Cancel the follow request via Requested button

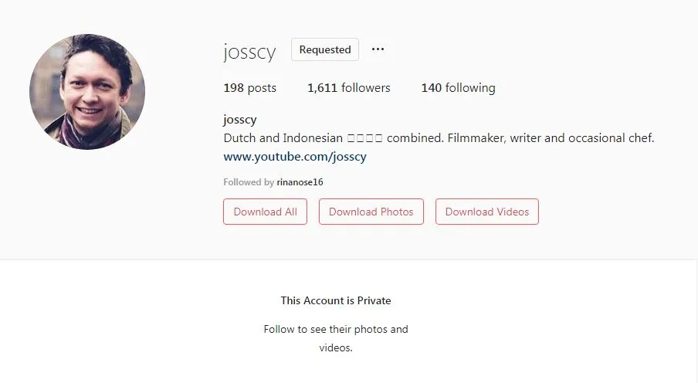325,49
